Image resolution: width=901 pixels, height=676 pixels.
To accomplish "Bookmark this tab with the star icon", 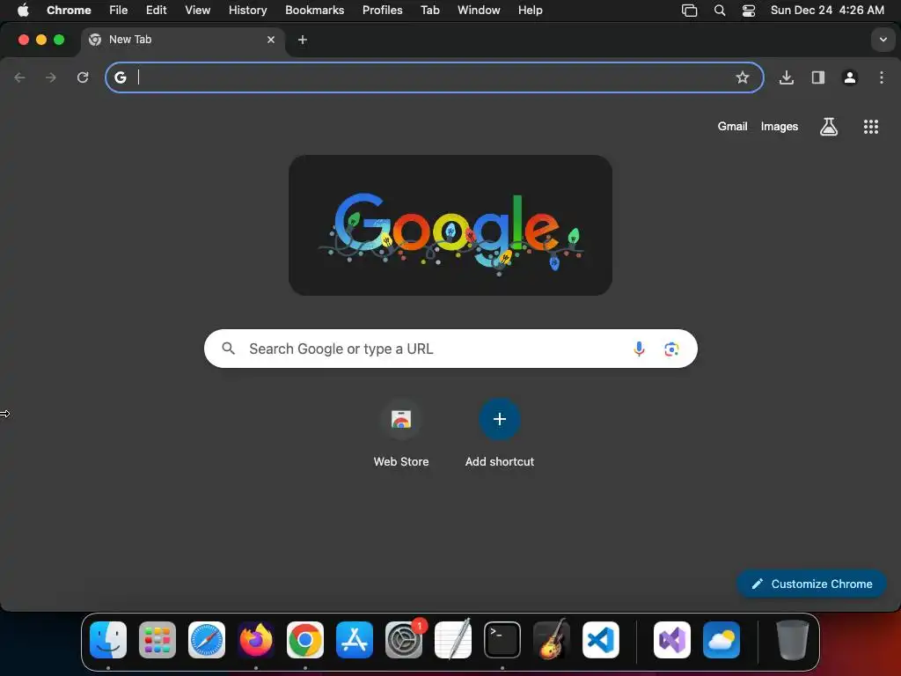I will 743,77.
